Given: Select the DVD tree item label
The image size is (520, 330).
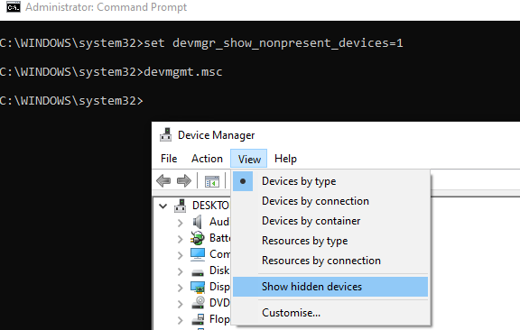Looking at the screenshot, I should point(219,303).
